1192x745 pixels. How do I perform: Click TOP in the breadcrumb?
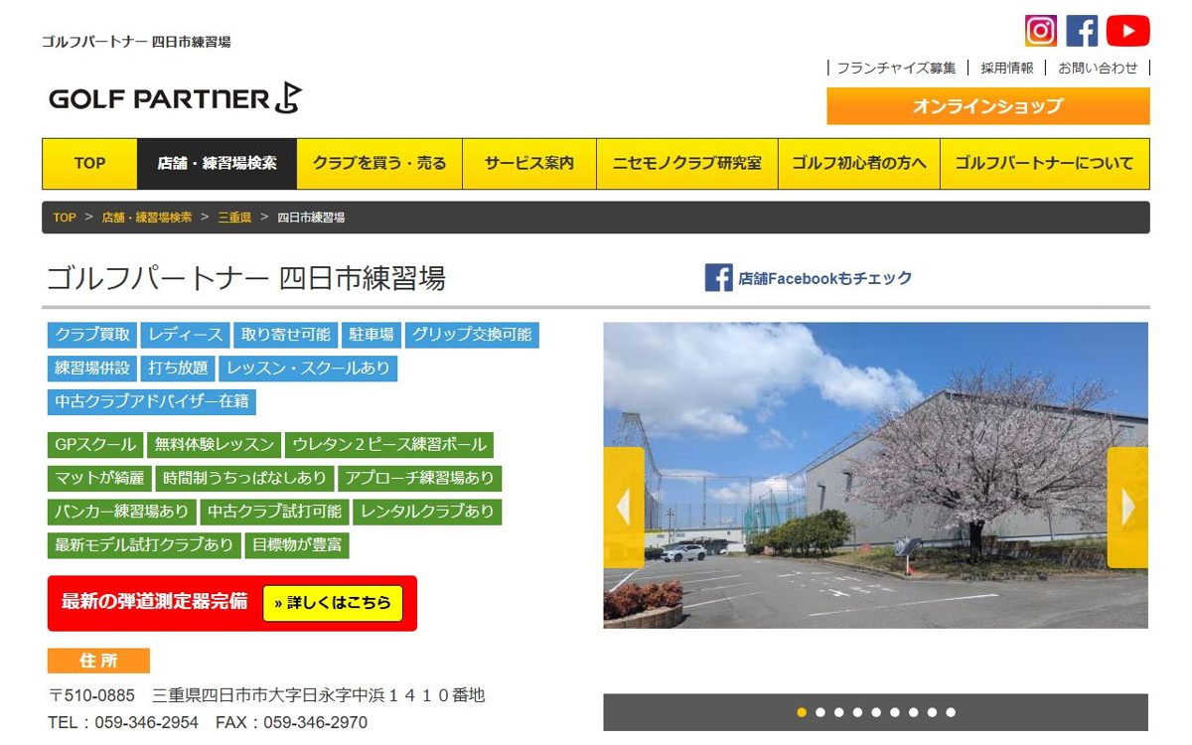(x=65, y=218)
